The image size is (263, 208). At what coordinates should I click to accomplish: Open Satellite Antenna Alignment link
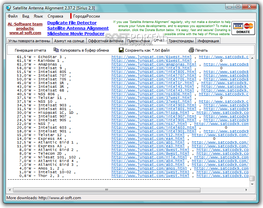(x=78, y=28)
